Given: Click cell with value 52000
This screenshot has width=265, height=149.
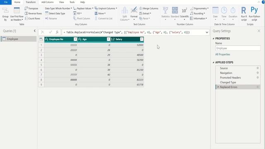Looking at the screenshot, I should click(127, 45).
